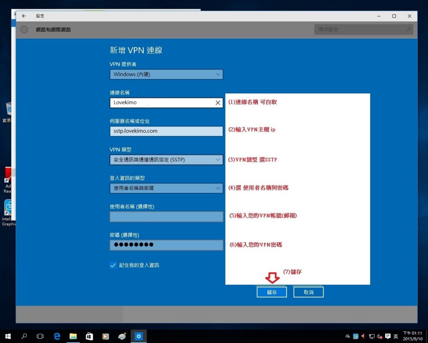Click the 儲存 button to save
The width and height of the screenshot is (428, 343).
point(271,292)
